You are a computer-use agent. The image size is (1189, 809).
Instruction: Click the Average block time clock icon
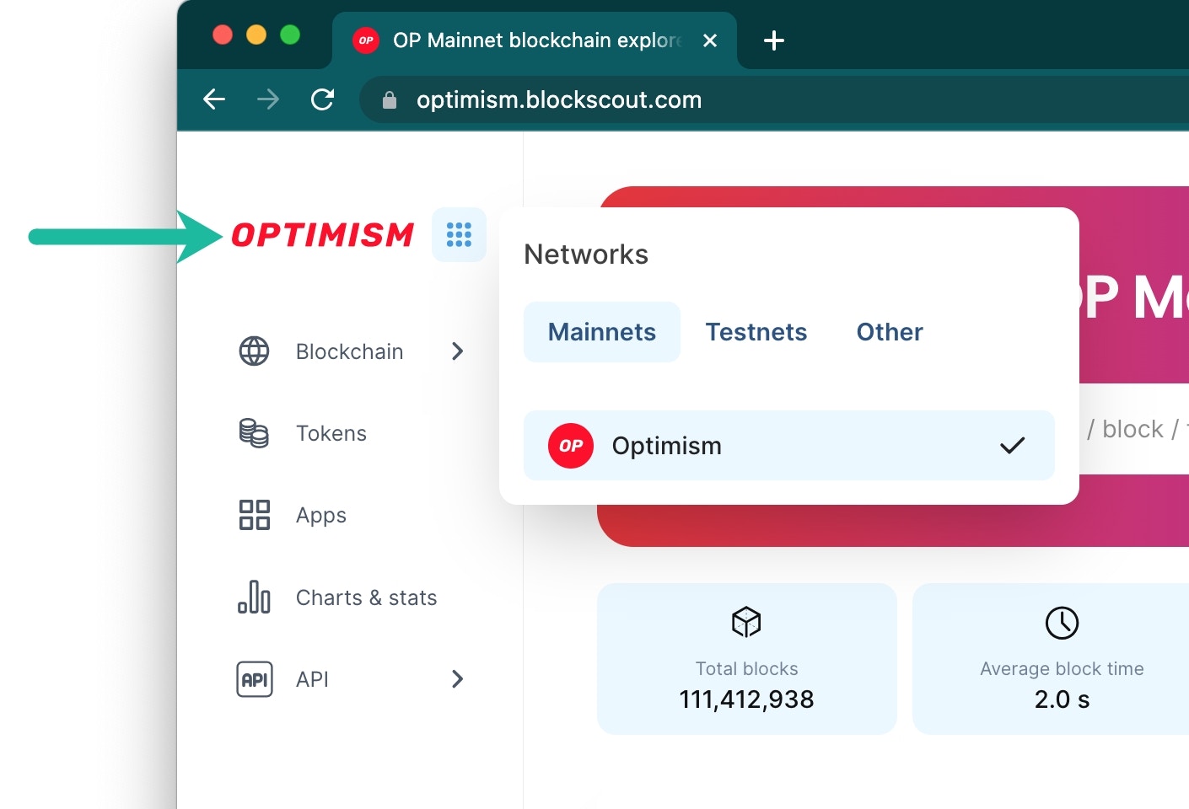(1062, 623)
